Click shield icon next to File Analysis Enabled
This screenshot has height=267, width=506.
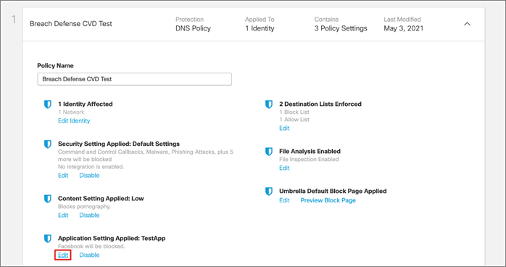click(268, 152)
